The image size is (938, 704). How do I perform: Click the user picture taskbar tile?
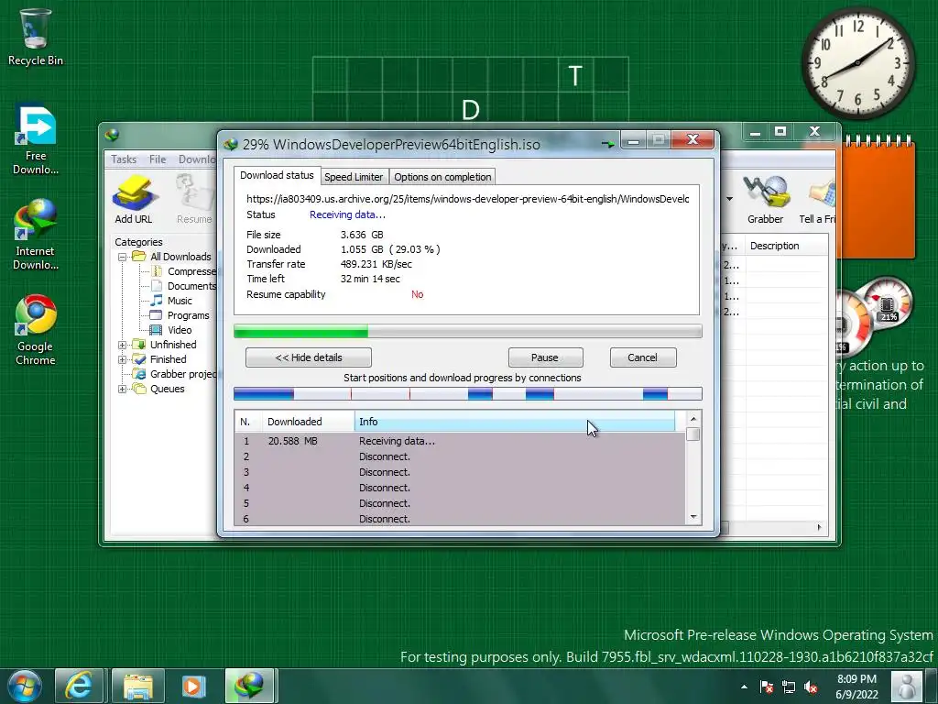(907, 687)
